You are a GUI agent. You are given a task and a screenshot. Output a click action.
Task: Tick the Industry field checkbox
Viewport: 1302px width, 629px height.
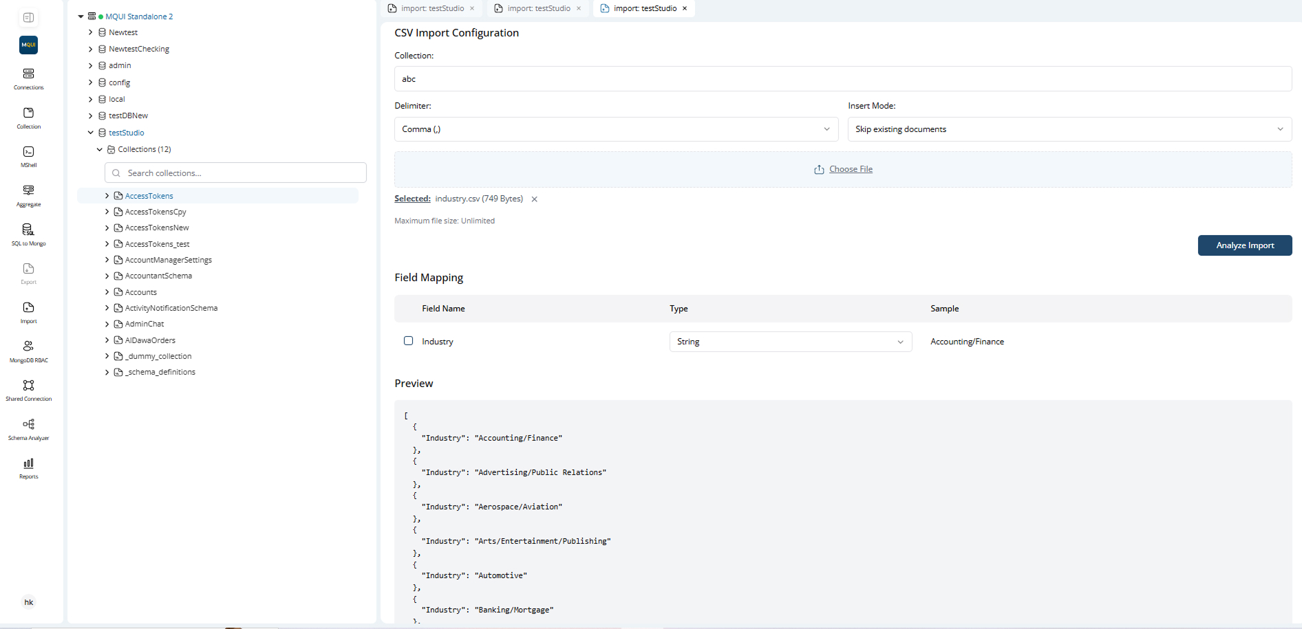(x=408, y=341)
